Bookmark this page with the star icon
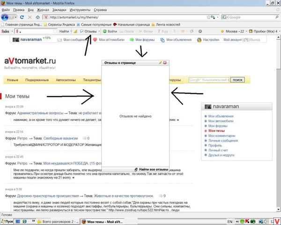 [208, 17]
